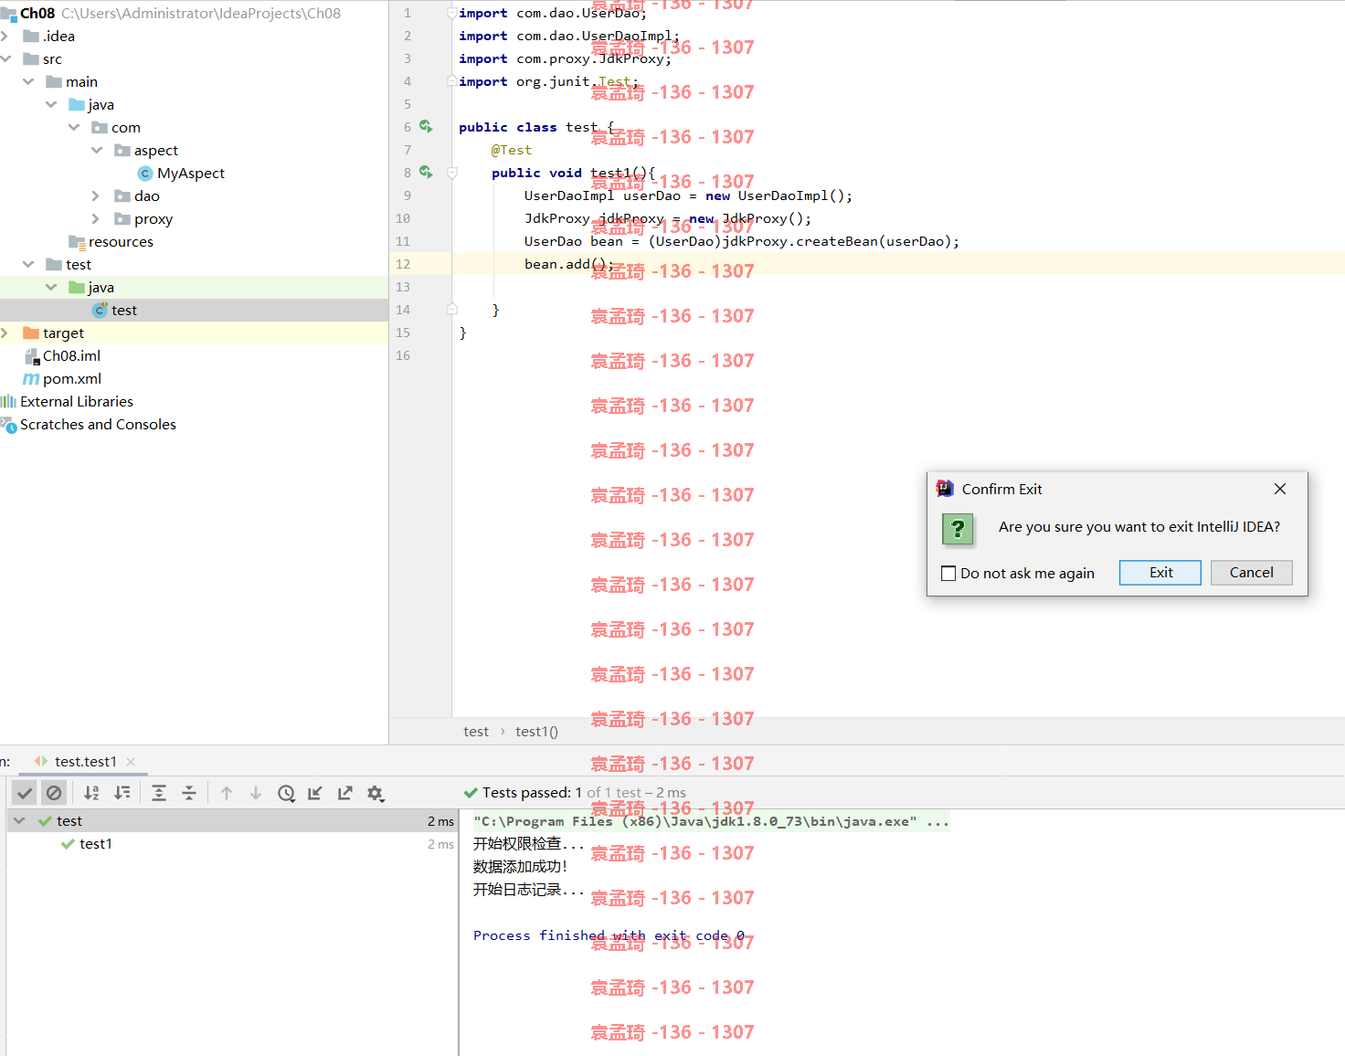Click the @Test annotation in editor

point(511,150)
